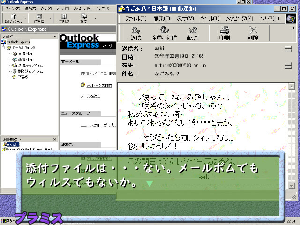Click the Reply All (全員へ返信) icon
This screenshot has height=225, width=300.
[164, 32]
